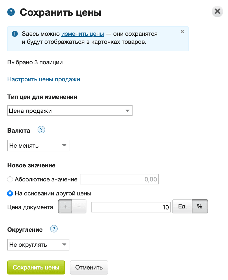This screenshot has height=280, width=228.
Task: Follow the Настроить цены продажи link
Action: (44, 79)
